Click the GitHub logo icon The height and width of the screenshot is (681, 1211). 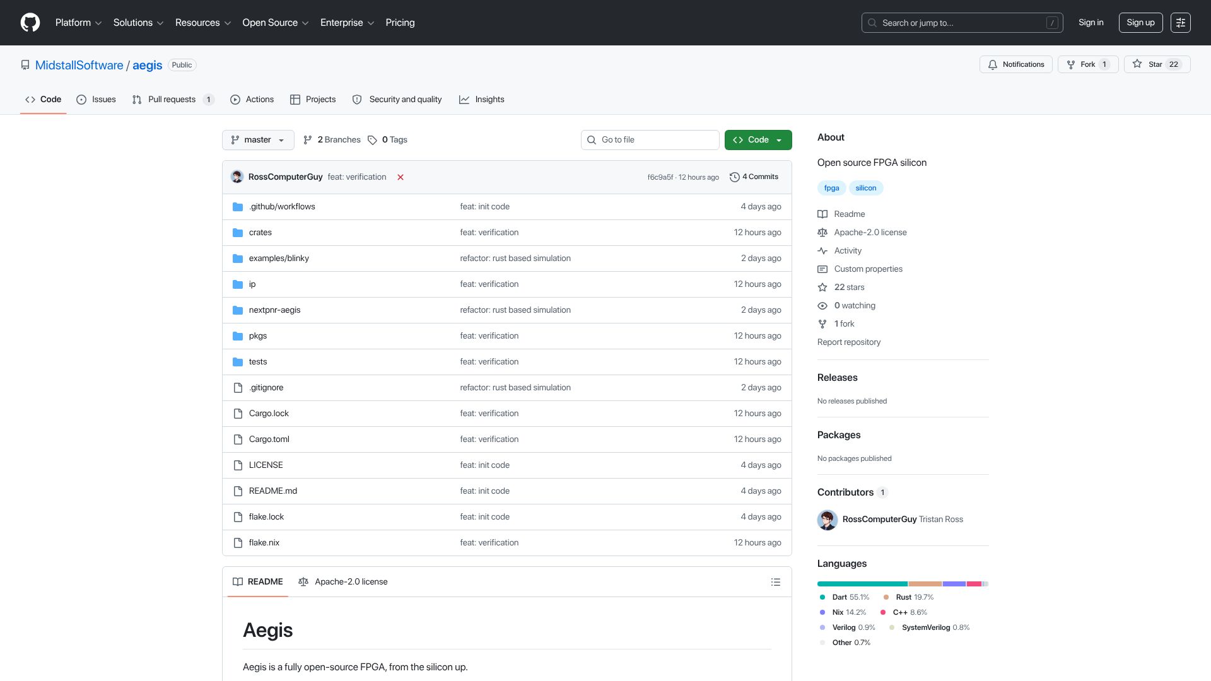(30, 23)
